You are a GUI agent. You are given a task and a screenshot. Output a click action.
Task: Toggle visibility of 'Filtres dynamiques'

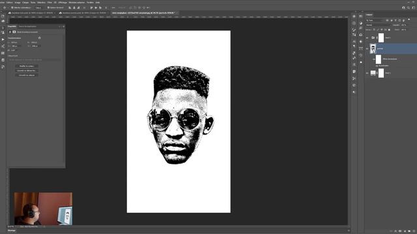[x=373, y=59]
